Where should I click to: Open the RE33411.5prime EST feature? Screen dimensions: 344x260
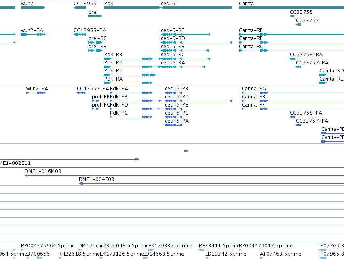[201, 250]
